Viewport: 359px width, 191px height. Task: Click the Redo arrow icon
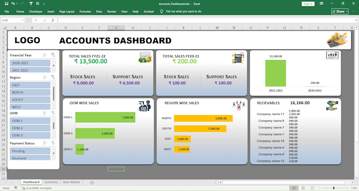click(x=22, y=4)
